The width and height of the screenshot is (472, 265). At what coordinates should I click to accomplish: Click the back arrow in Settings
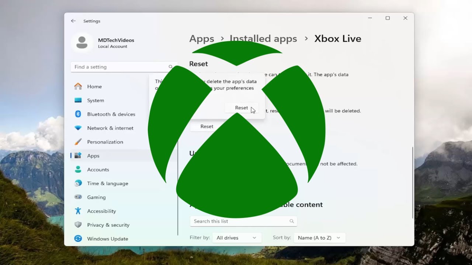point(73,21)
